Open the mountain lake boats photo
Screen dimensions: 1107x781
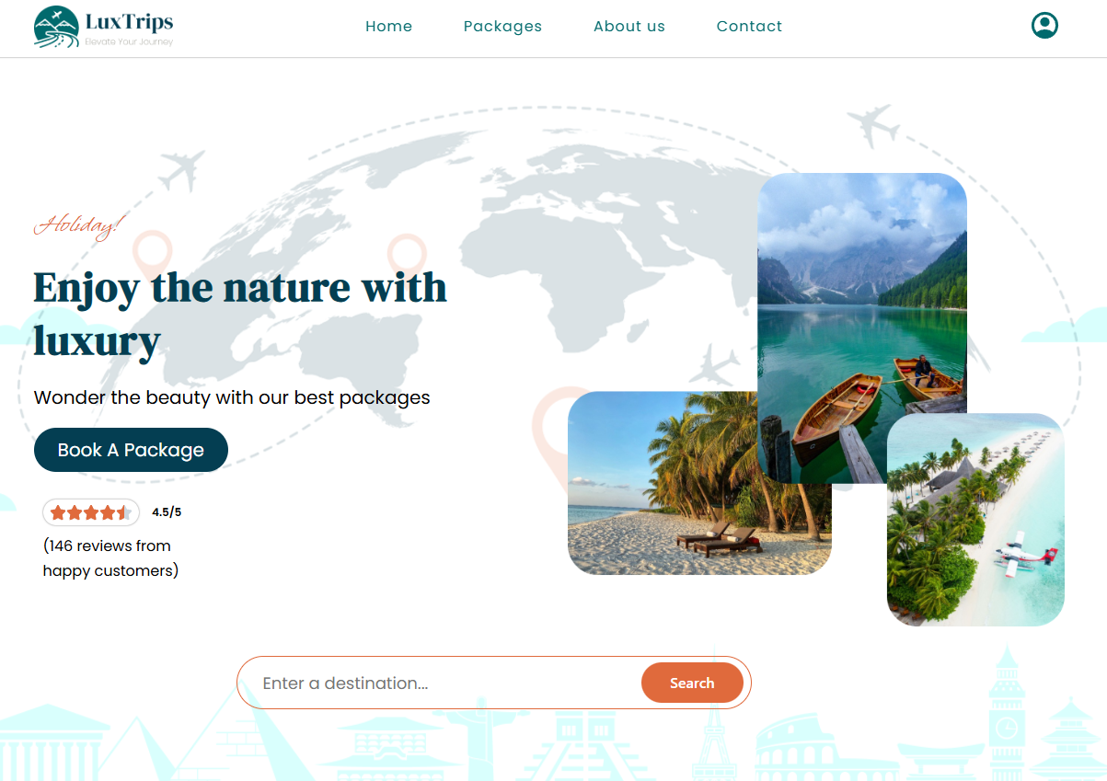862,328
